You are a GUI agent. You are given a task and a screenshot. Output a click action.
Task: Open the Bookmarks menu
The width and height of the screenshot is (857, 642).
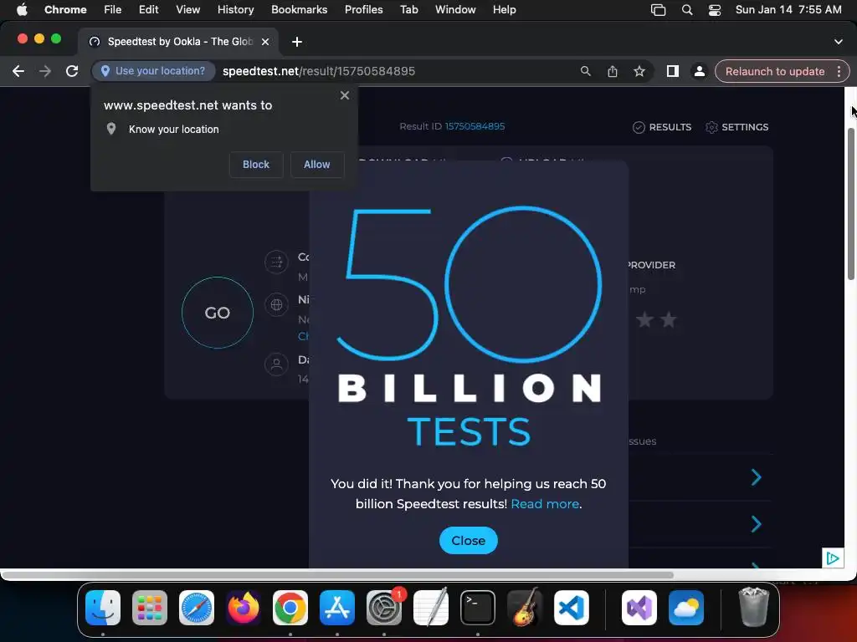pos(299,10)
